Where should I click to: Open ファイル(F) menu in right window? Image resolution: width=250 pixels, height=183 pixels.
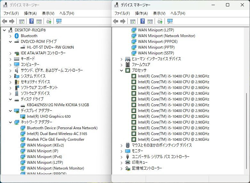(122, 13)
